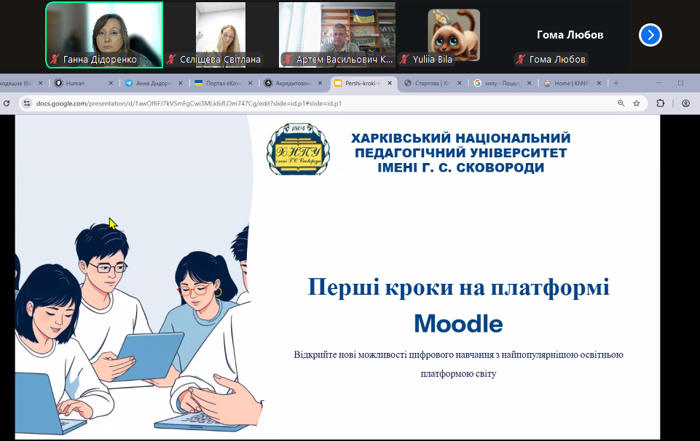Close the Входящие mail tab

click(x=40, y=83)
